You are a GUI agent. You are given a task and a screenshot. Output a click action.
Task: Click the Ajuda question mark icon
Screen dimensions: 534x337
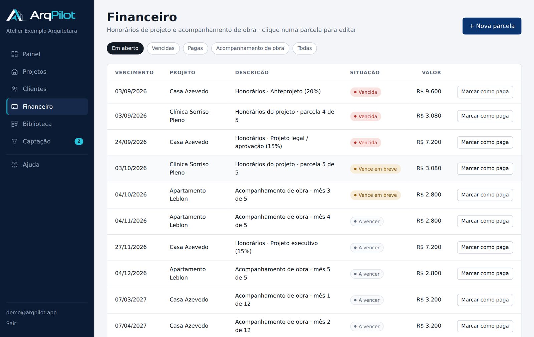click(14, 165)
